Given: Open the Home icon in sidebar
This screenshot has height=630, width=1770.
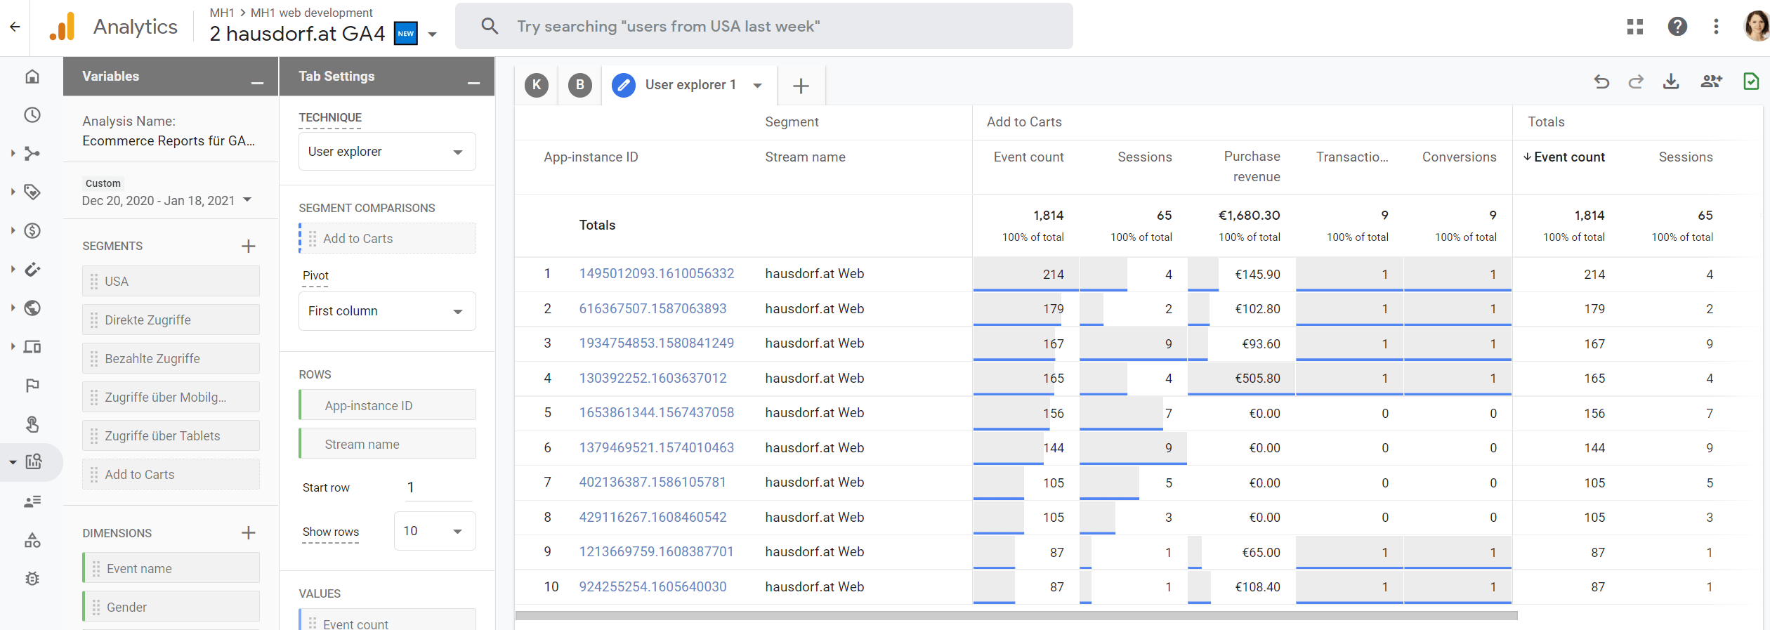Looking at the screenshot, I should point(32,76).
